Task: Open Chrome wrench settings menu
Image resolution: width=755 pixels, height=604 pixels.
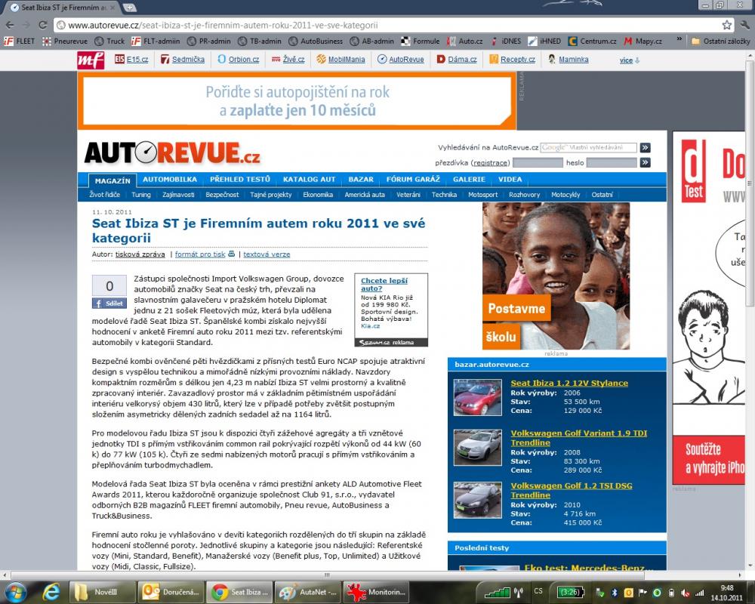Action: [x=745, y=25]
